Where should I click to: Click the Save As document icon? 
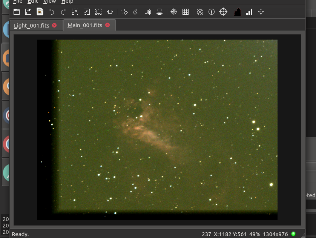[x=40, y=12]
